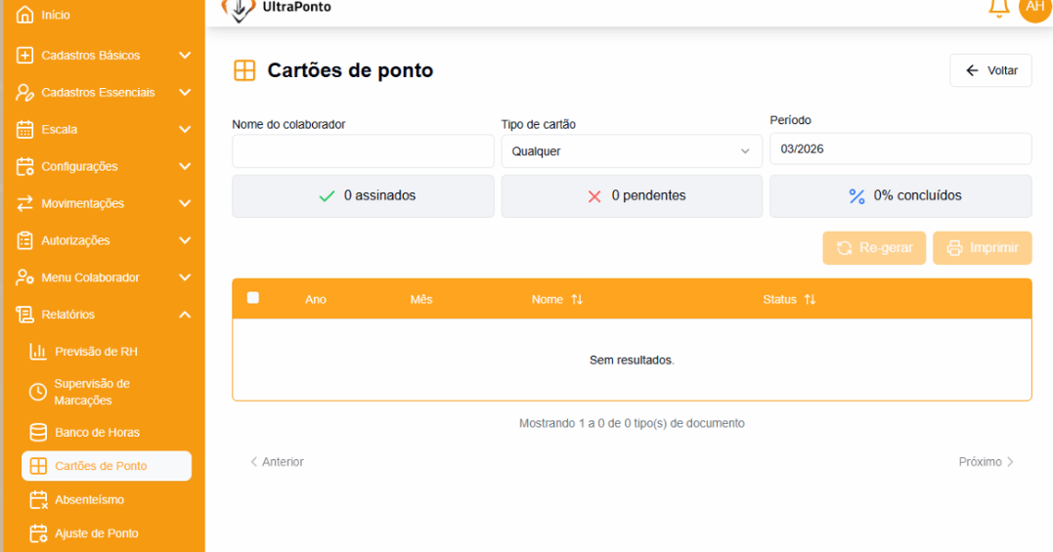Click the Autorizações clipboard icon
1053x552 pixels.
(24, 240)
